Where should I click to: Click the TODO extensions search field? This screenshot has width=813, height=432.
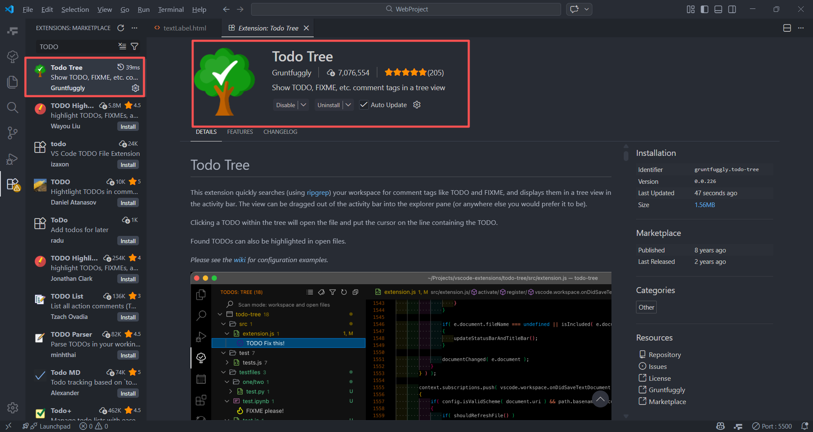click(76, 47)
